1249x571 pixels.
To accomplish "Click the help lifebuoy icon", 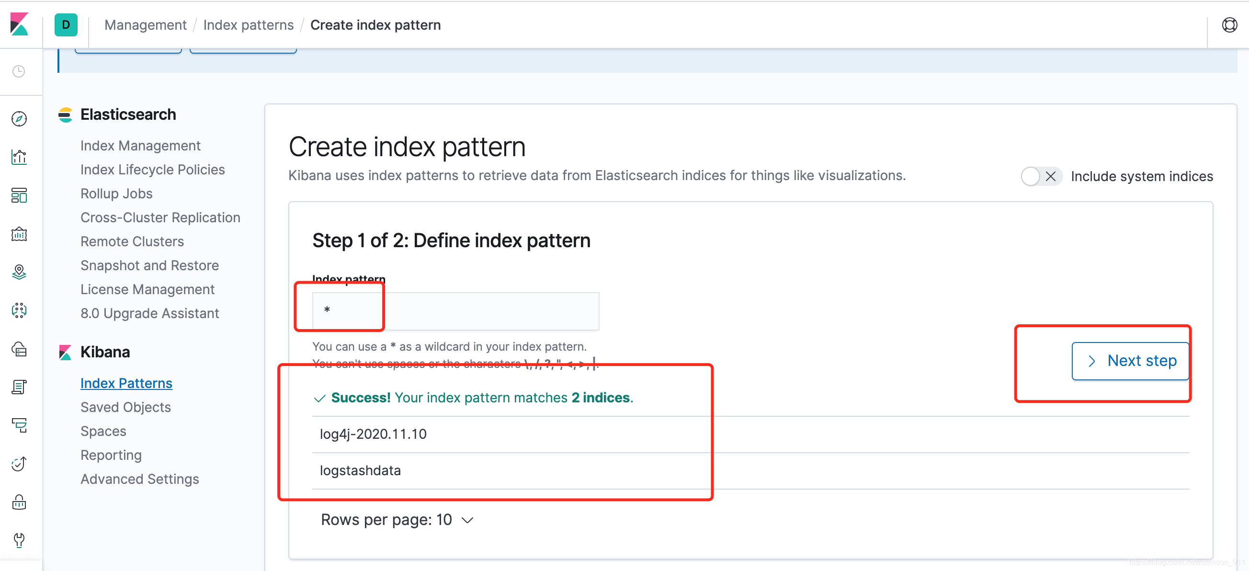I will coord(1229,25).
